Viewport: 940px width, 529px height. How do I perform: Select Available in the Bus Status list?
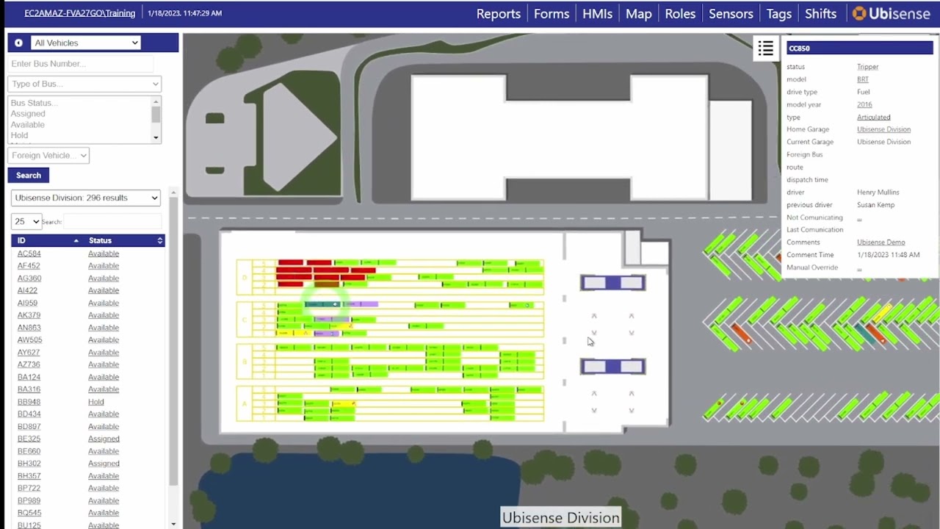coord(28,125)
